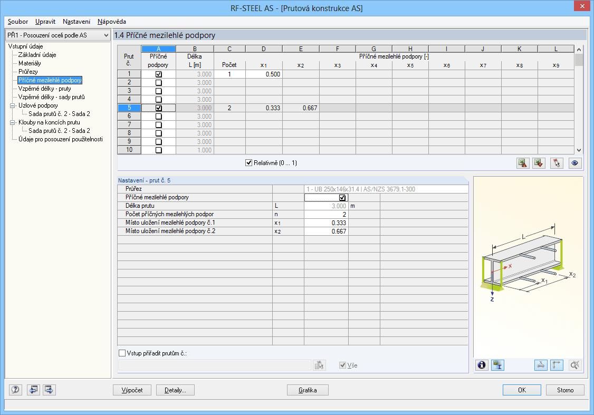Open the help icon in the bottom left
The image size is (594, 415).
coord(15,390)
